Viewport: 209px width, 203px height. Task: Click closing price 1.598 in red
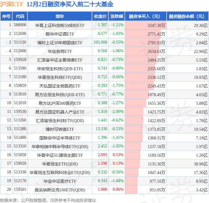[x=102, y=164]
